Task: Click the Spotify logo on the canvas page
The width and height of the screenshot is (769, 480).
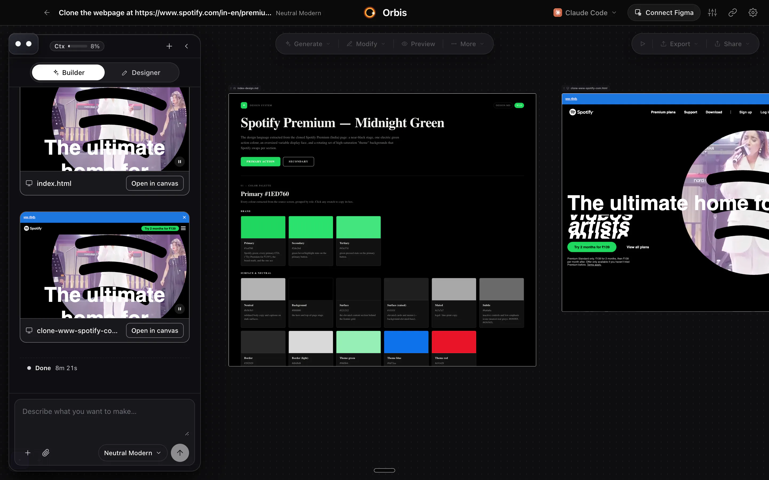Action: tap(581, 112)
